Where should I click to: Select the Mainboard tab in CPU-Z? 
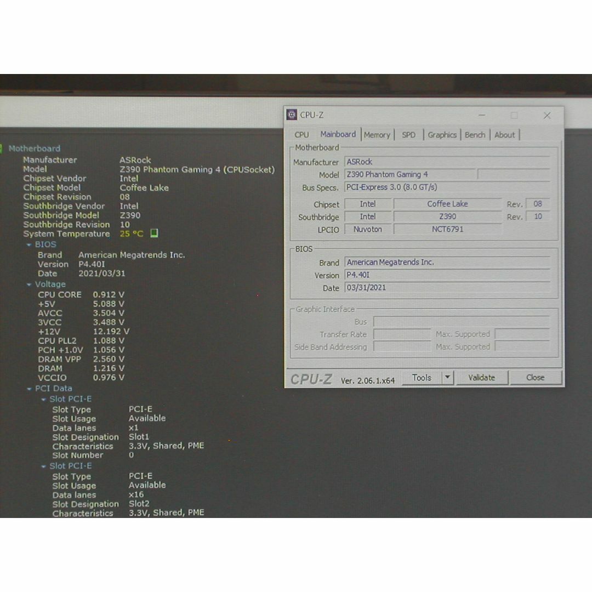coord(338,134)
